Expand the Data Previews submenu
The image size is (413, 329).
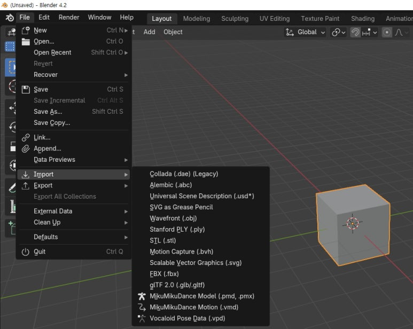click(x=74, y=160)
